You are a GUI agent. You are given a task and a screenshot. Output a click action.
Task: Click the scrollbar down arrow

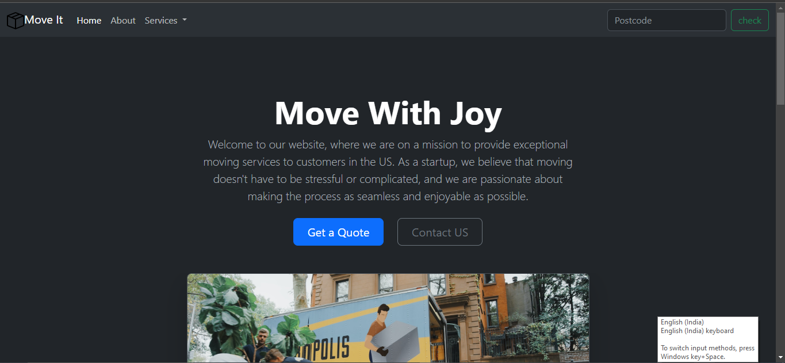780,358
